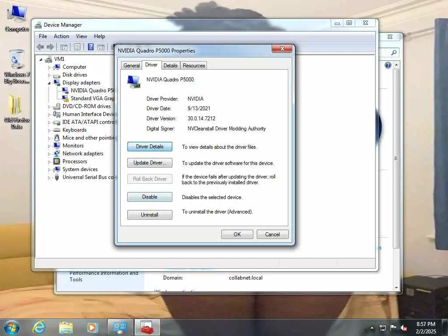Click the Forward arrow in Device Manager toolbar
Screen dimensions: 448x336
50,47
